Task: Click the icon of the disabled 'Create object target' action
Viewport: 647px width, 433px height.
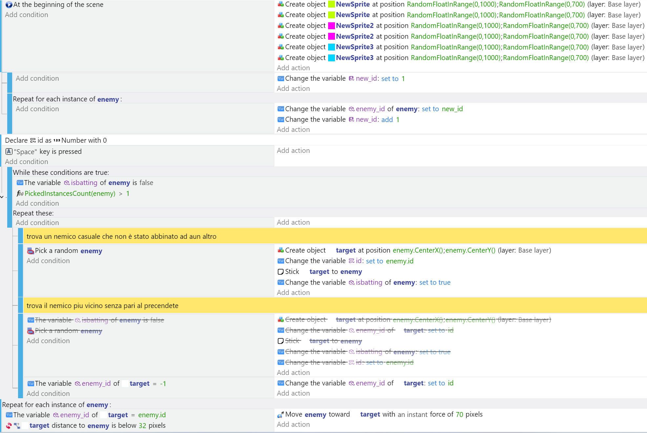Action: [281, 320]
